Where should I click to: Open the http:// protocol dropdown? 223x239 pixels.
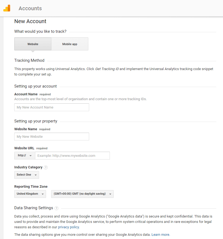(25, 156)
